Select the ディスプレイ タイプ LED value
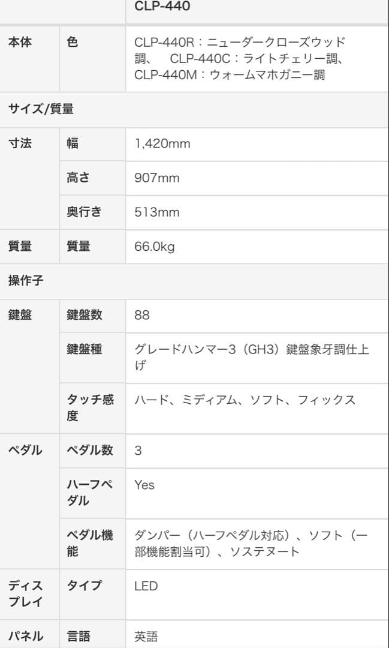The image size is (389, 648). [146, 586]
